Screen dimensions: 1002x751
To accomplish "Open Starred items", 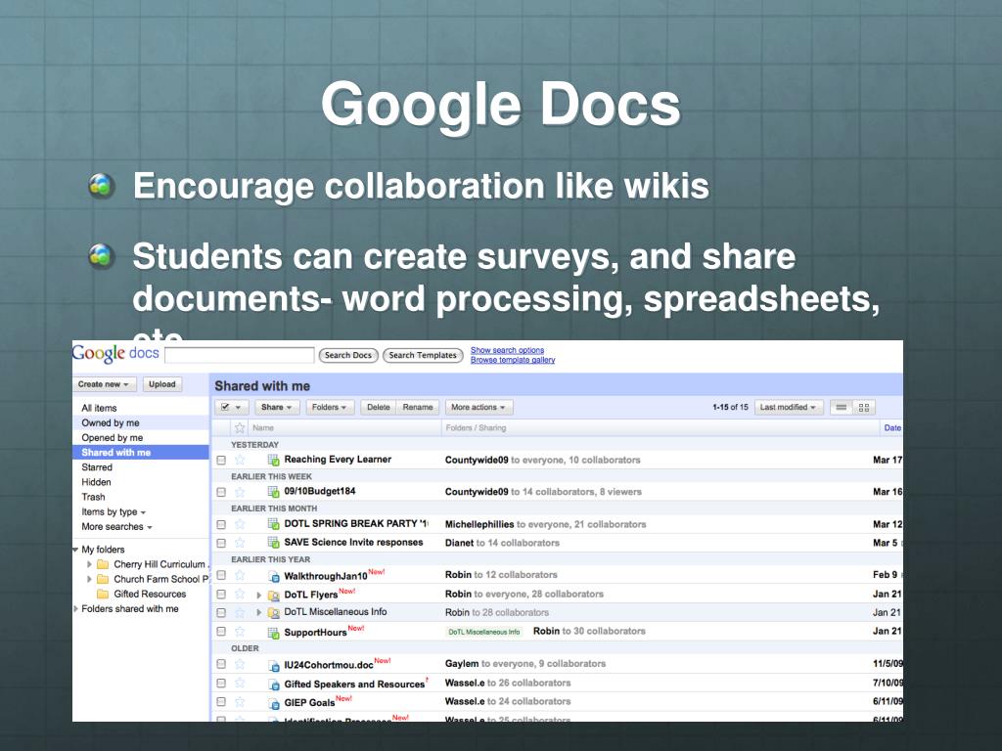I will coord(97,467).
